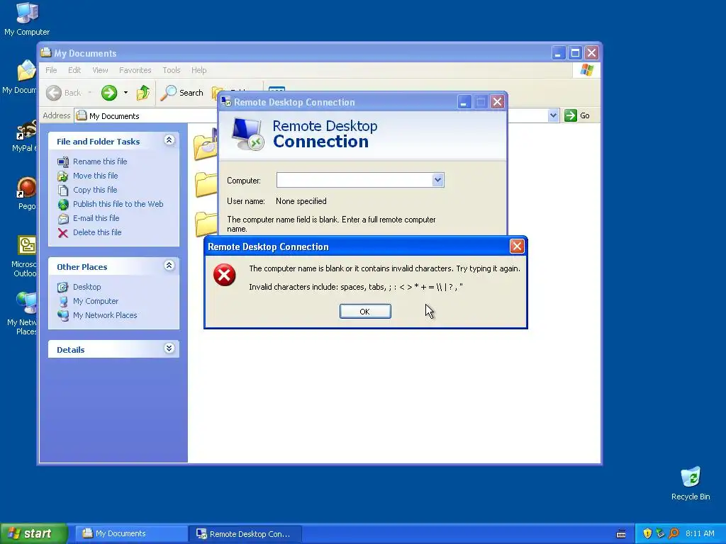Click My Network Places icon in sidebar
The width and height of the screenshot is (726, 544).
pyautogui.click(x=63, y=315)
